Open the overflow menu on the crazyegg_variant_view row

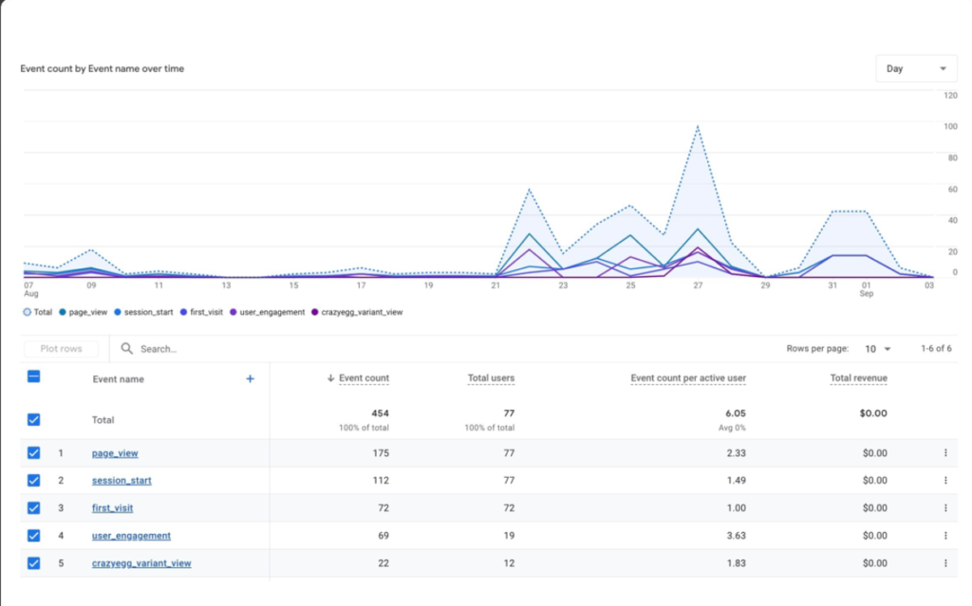pyautogui.click(x=943, y=562)
